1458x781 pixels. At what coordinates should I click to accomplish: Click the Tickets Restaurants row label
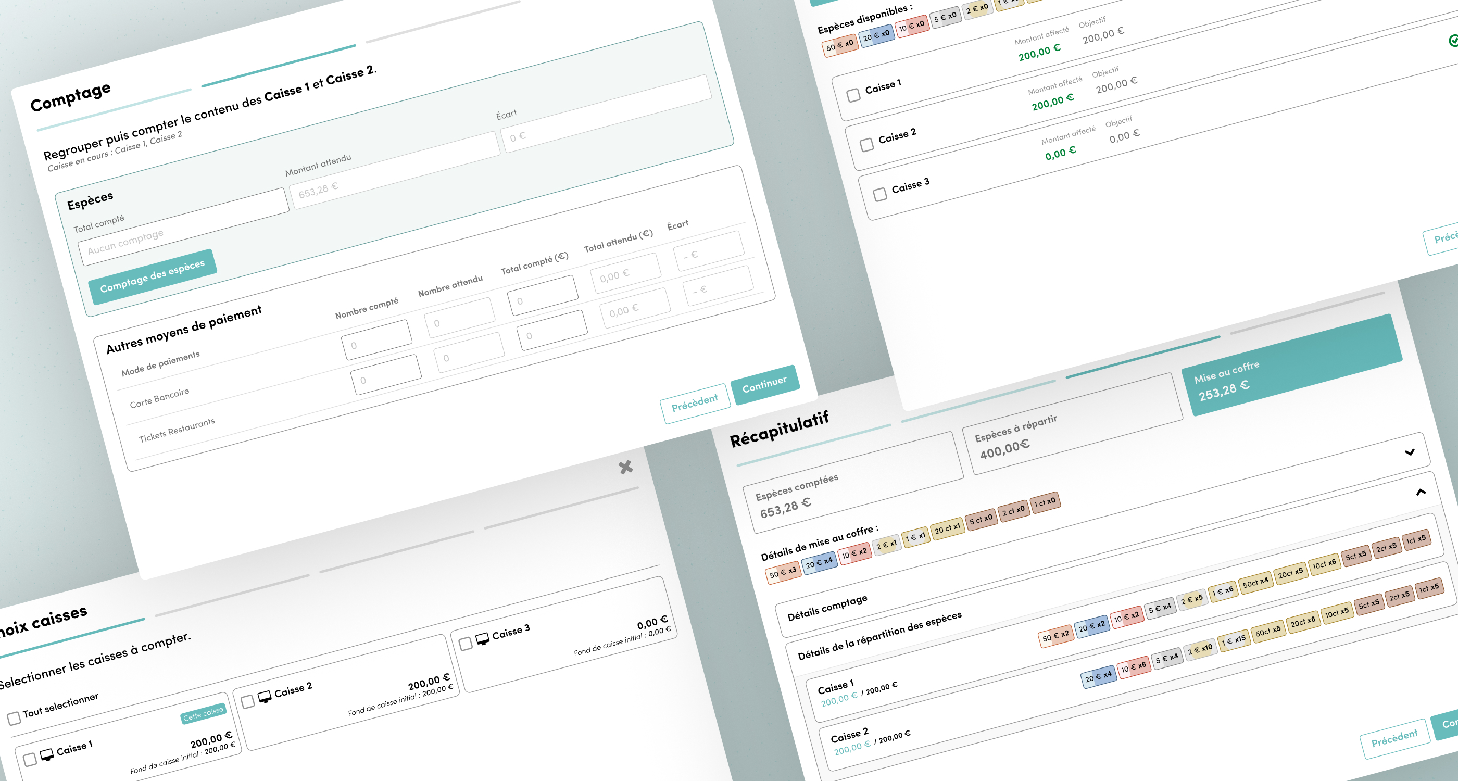[x=177, y=430]
